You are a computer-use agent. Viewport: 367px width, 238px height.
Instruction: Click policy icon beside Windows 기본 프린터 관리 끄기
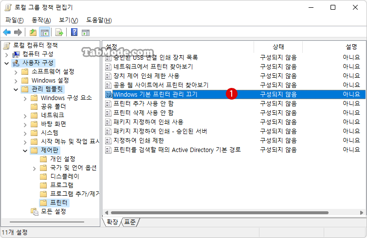pyautogui.click(x=108, y=94)
